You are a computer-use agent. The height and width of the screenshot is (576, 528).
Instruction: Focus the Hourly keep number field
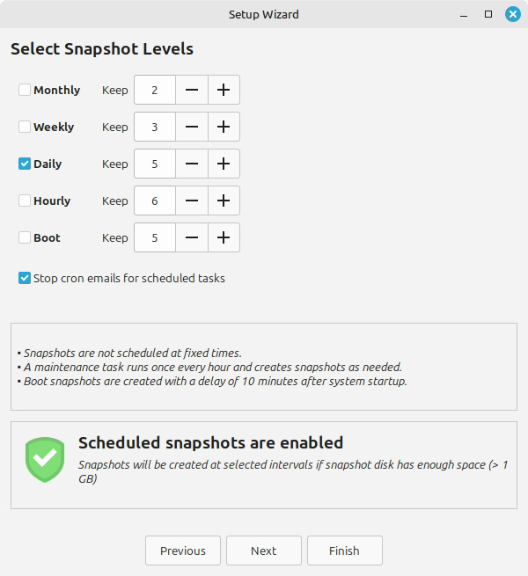point(155,201)
